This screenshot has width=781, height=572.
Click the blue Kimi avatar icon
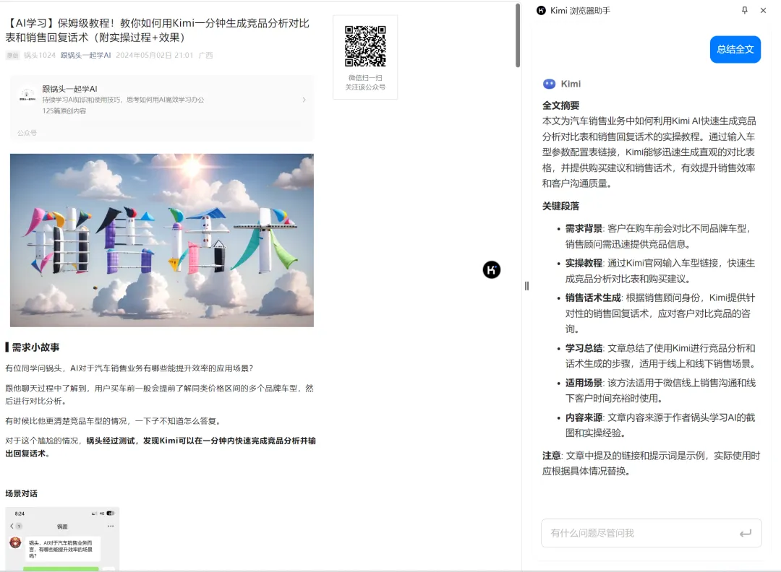(549, 84)
